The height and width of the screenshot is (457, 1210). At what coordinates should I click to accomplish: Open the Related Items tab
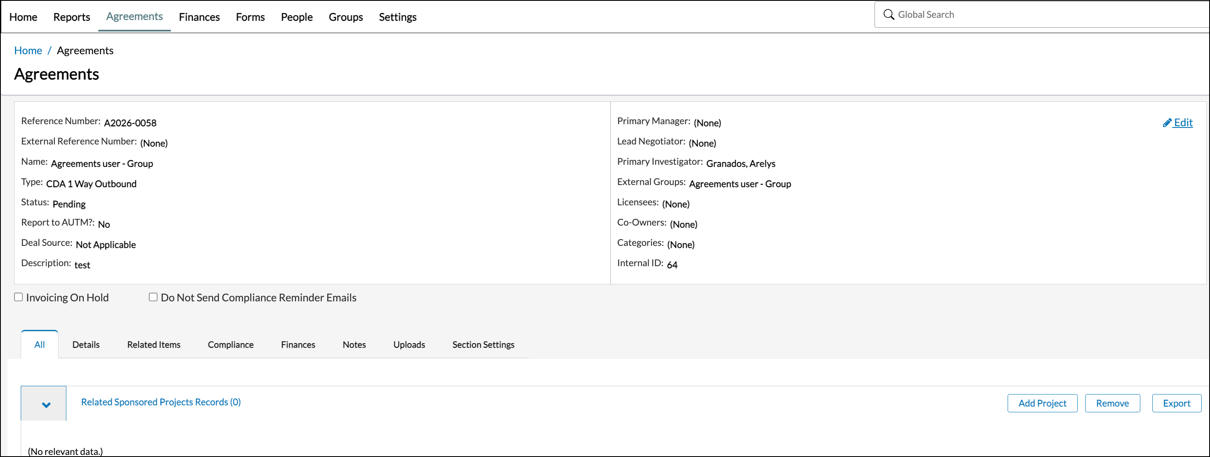pyautogui.click(x=153, y=344)
